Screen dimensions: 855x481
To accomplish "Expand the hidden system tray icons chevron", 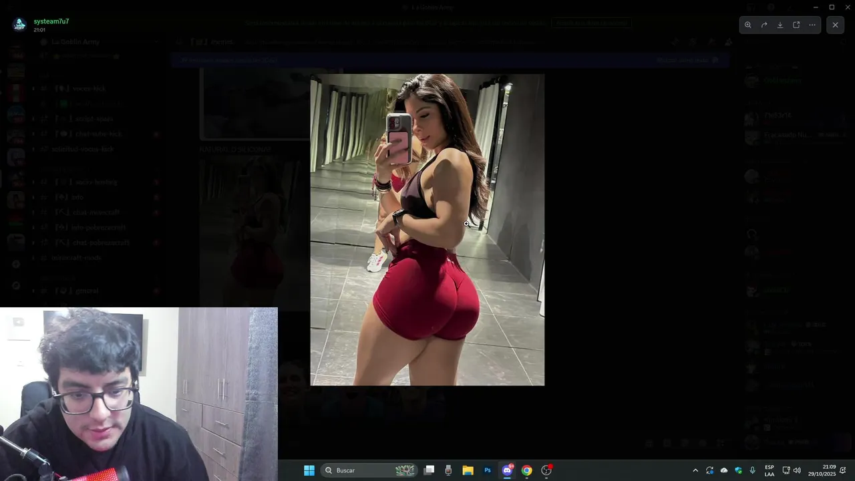I will click(x=695, y=470).
